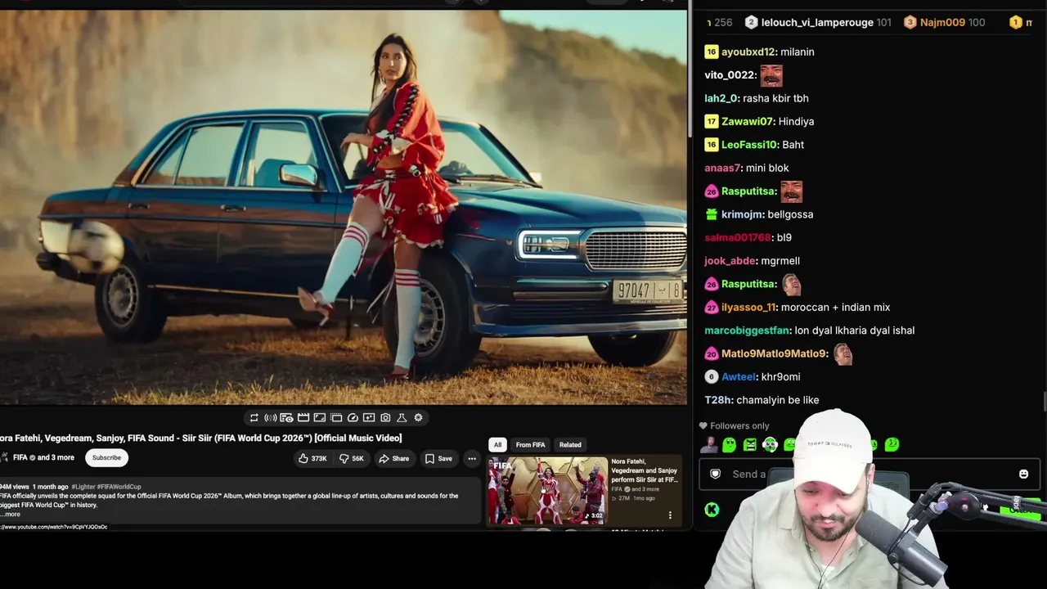Open the gear settings icon under the video
The width and height of the screenshot is (1047, 589).
[418, 417]
